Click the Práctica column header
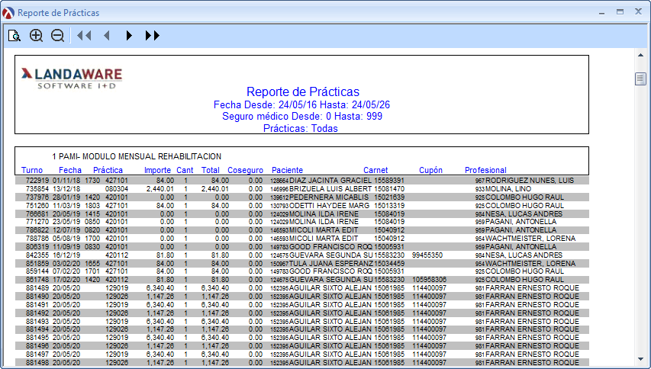The width and height of the screenshot is (651, 369). pyautogui.click(x=108, y=170)
